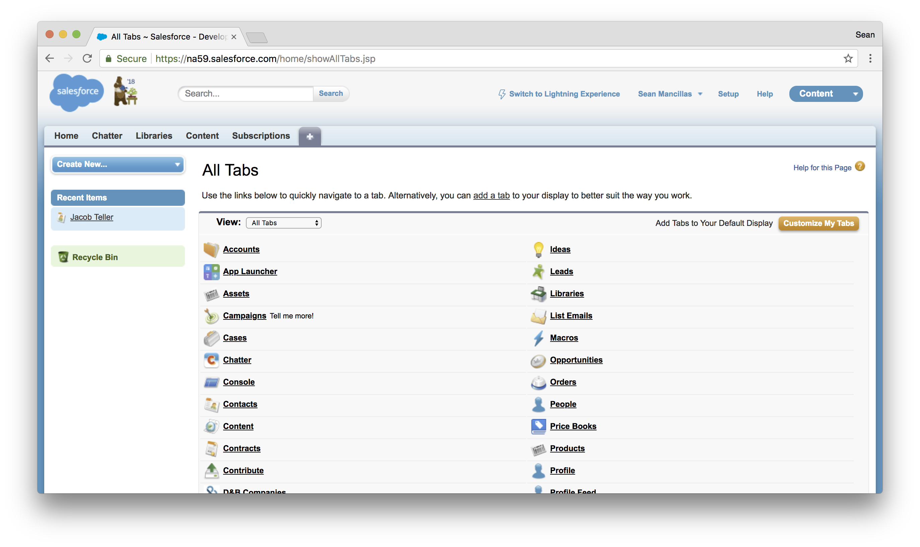
Task: Open Help for this Page link
Action: tap(822, 168)
